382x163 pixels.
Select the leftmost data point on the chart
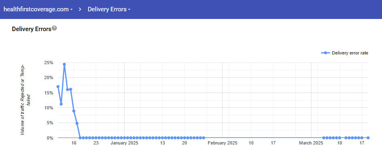[58, 87]
